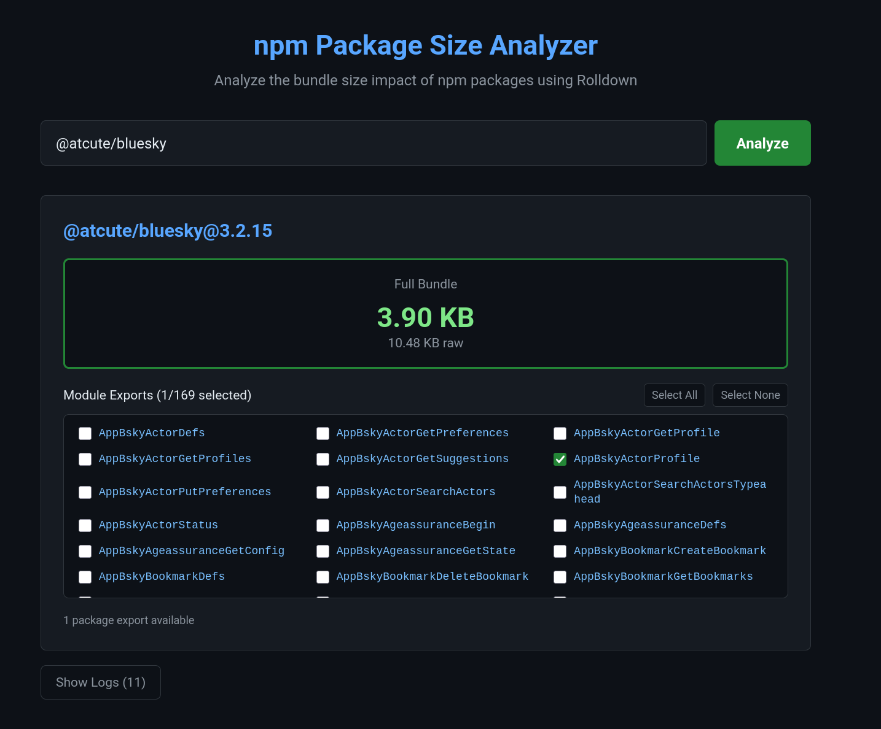Enable AppBskyActorGetPreferences export
881x729 pixels.
coord(323,433)
